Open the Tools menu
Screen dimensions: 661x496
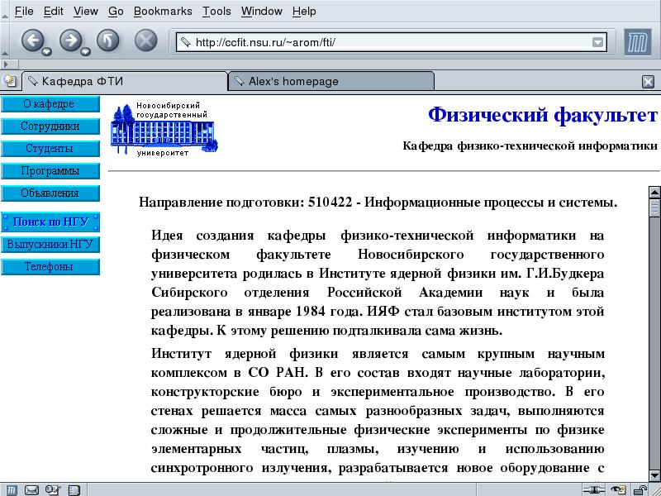[216, 11]
